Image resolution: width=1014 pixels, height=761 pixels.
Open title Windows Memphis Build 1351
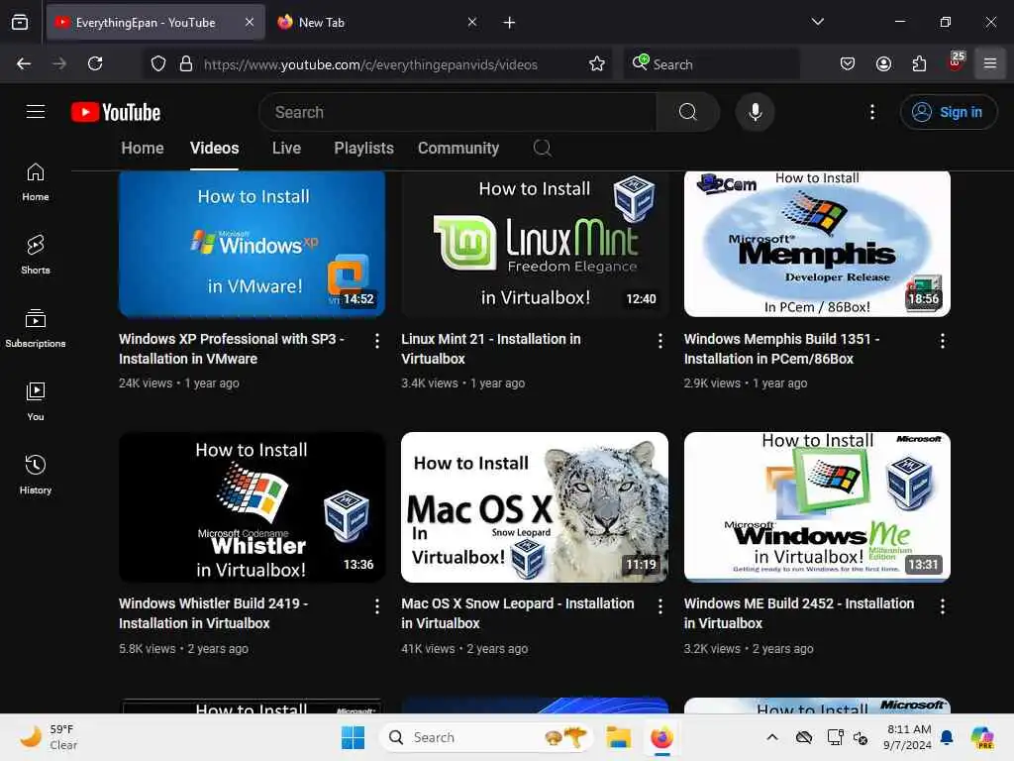tap(782, 349)
